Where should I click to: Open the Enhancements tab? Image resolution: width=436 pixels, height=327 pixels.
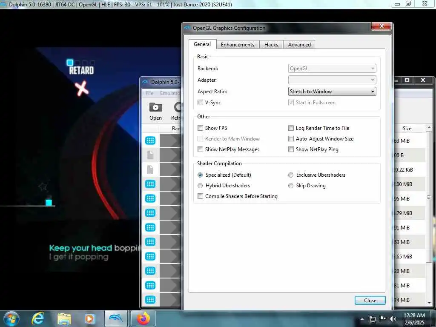[x=237, y=44]
